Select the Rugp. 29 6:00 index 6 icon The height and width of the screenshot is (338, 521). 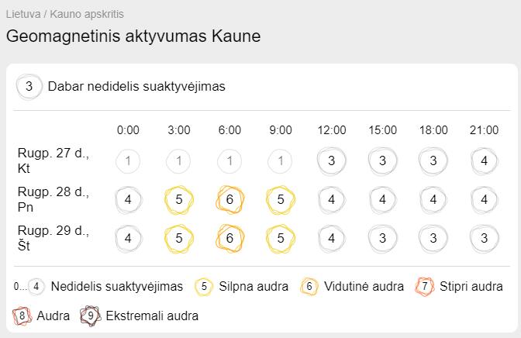[x=229, y=238]
